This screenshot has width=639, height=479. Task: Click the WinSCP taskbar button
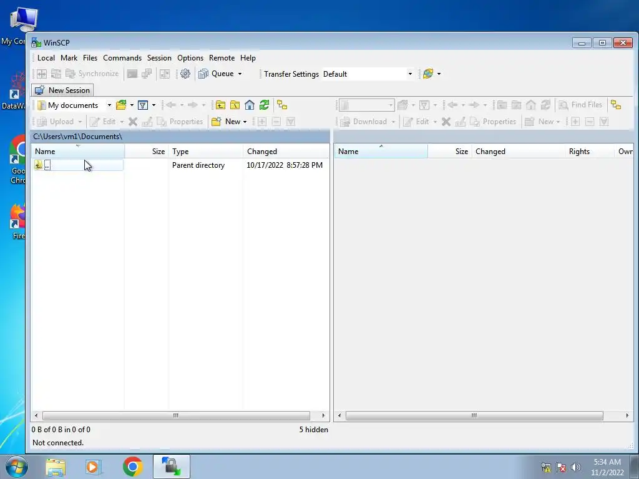point(172,467)
